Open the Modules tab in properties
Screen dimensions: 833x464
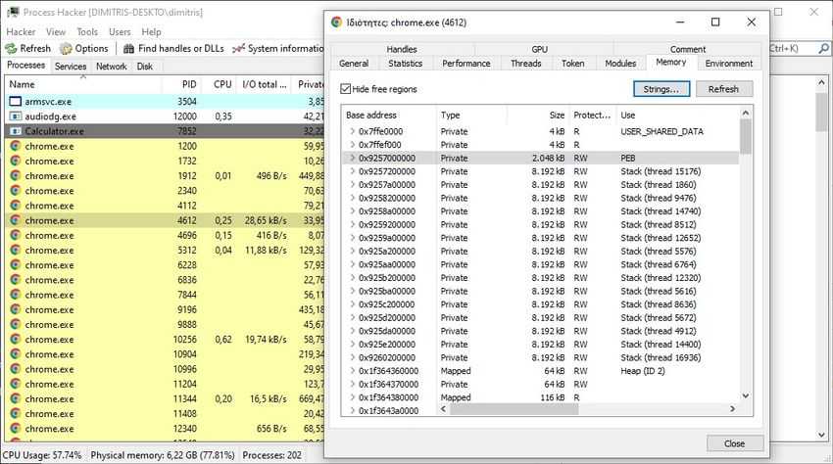pos(620,64)
